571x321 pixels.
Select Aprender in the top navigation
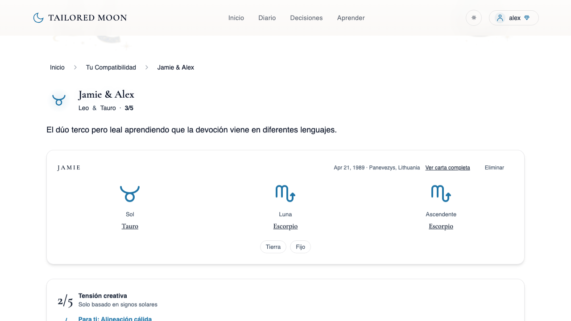[351, 18]
